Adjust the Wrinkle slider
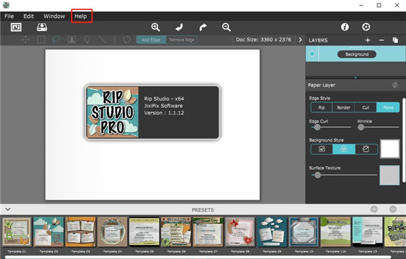The image size is (406, 259). (x=379, y=127)
